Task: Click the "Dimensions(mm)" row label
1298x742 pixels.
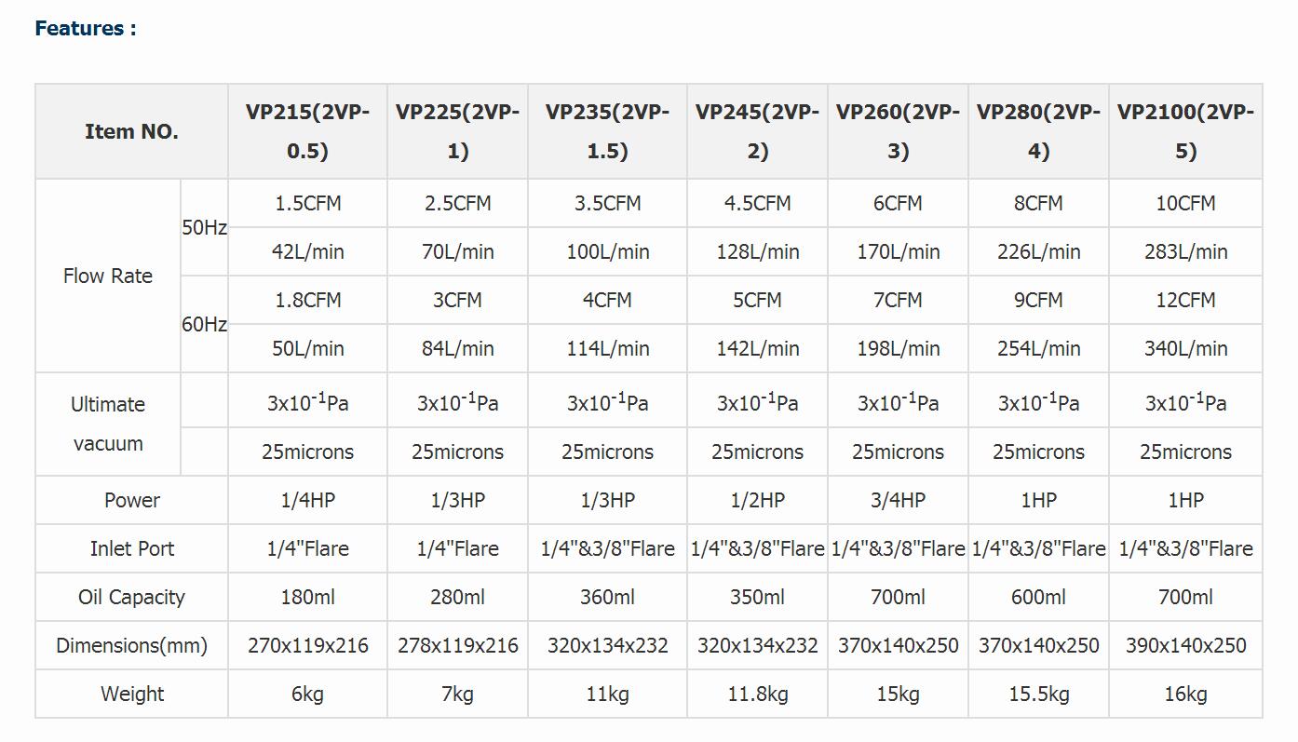Action: tap(131, 646)
